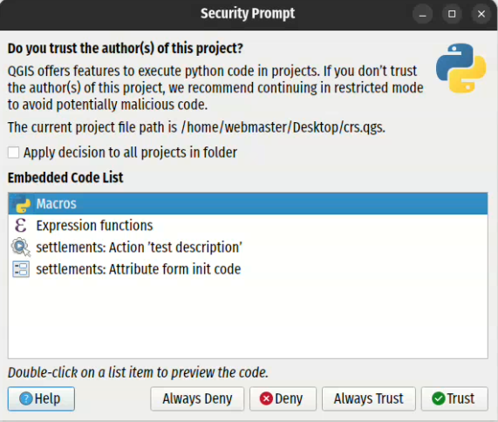Select the Macros list item
The image size is (498, 422).
click(248, 203)
